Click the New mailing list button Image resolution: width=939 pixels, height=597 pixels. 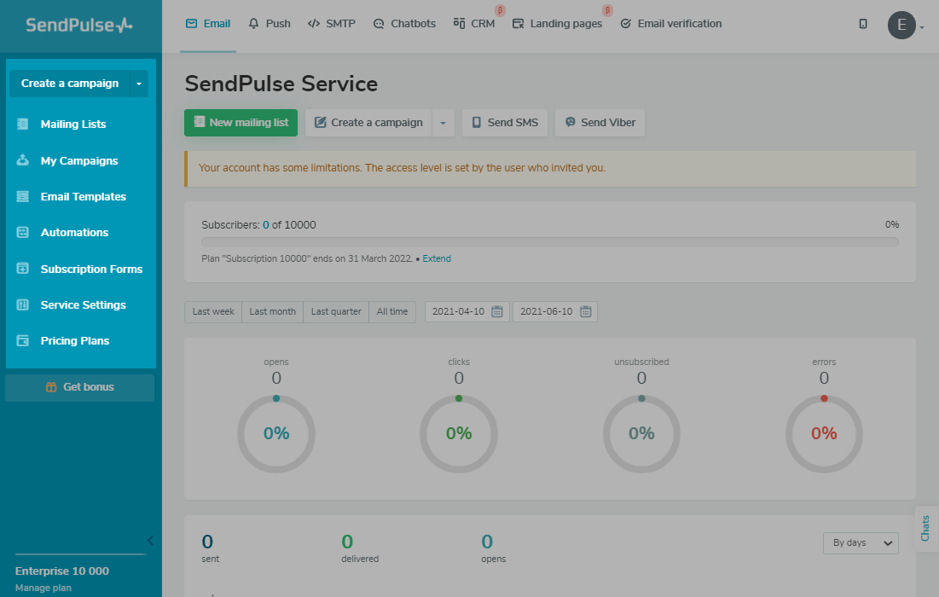coord(241,123)
